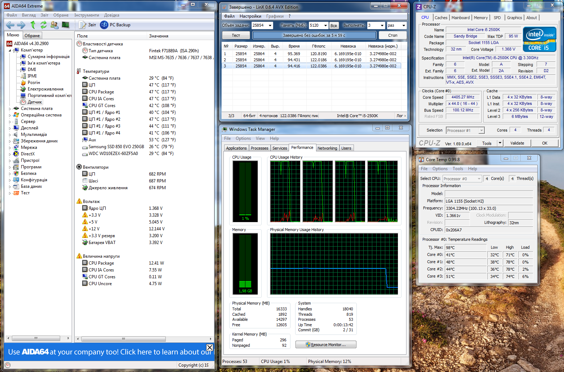Image resolution: width=564 pixels, height=372 pixels.
Task: Click the Validate button in CPU-Z
Action: pos(517,143)
